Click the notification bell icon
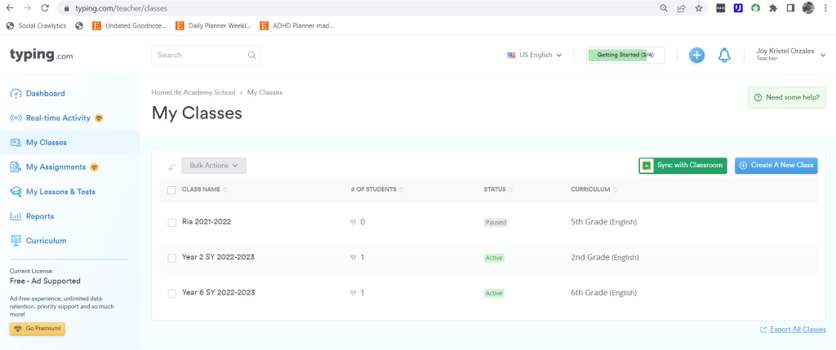Screen dimensions: 836x350 click(723, 55)
